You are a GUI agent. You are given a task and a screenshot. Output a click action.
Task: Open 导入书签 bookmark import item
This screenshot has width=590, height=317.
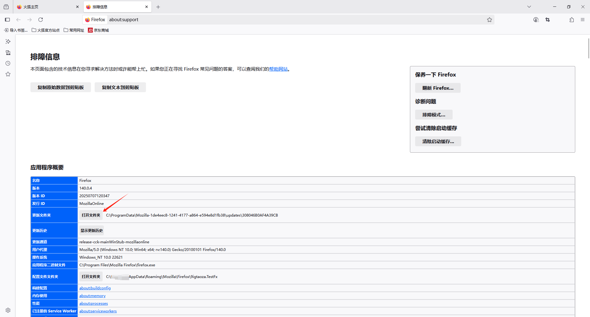16,30
